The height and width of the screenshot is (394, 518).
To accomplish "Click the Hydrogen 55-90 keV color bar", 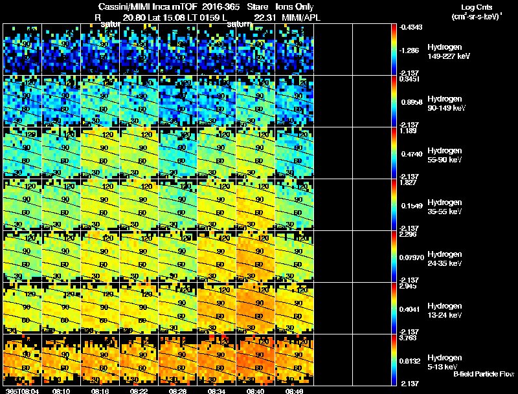I will 394,153.
